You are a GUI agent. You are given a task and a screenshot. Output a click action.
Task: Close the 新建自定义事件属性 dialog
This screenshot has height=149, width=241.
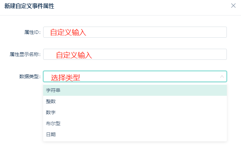233,6
